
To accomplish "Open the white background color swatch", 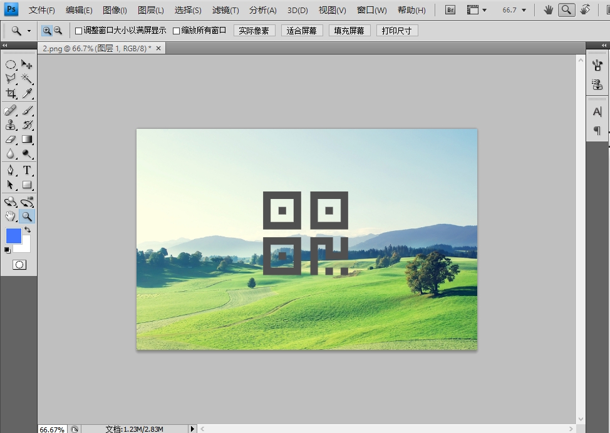I will click(x=25, y=247).
